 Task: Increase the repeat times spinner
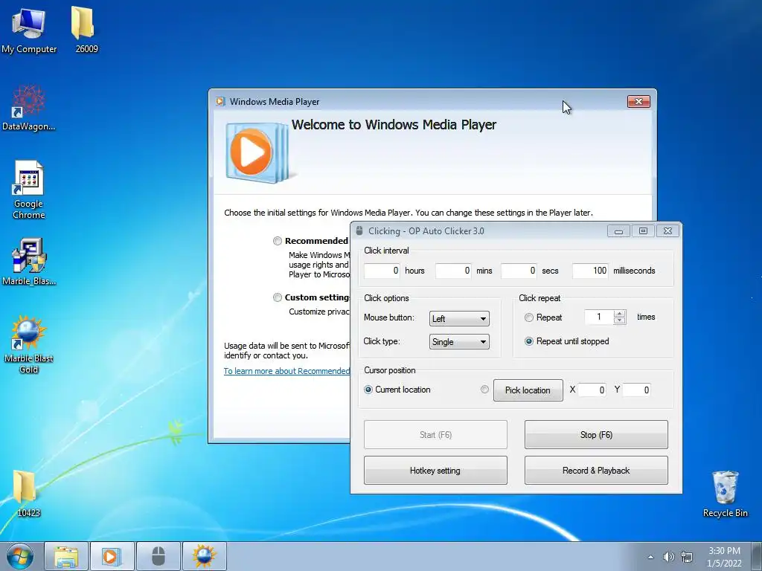click(x=619, y=314)
